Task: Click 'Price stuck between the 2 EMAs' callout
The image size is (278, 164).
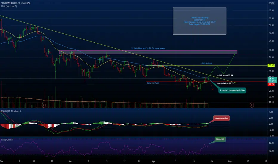Action: [232, 90]
